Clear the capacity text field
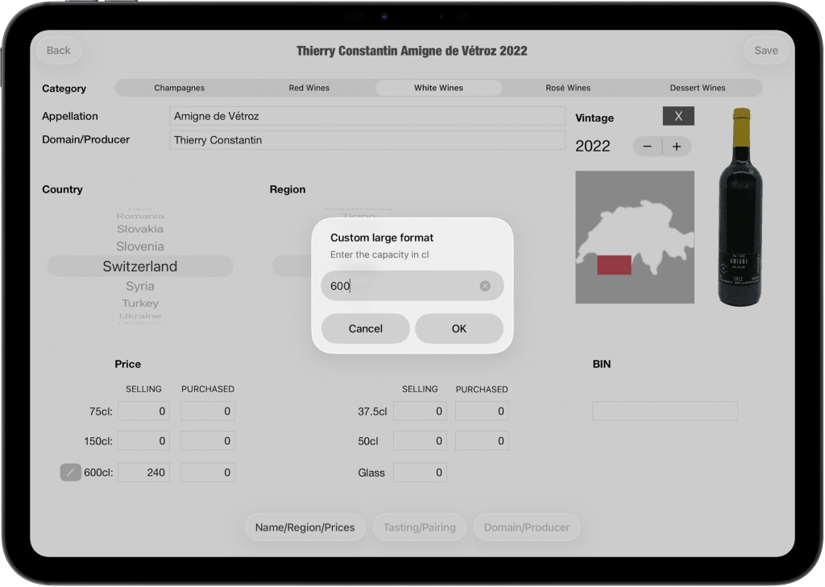Screen dimensions: 825x587 [485, 286]
